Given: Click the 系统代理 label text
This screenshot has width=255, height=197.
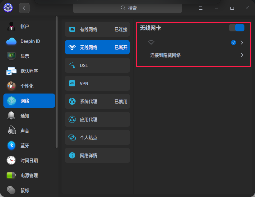Looking at the screenshot, I should (88, 102).
